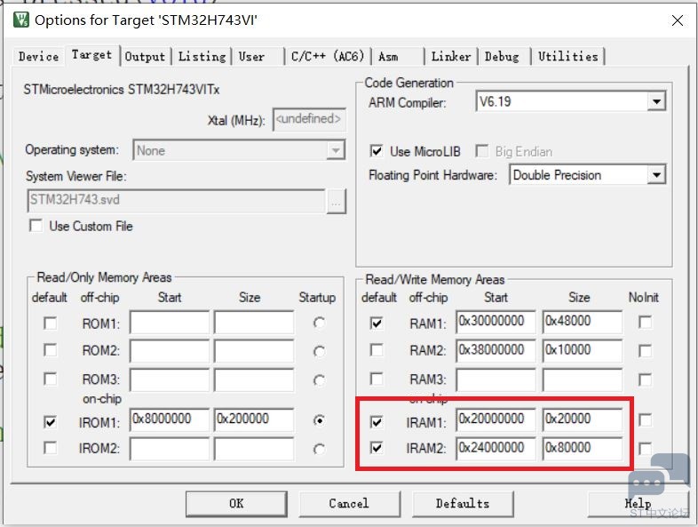The height and width of the screenshot is (527, 698).
Task: Enable the IROM2 default checkbox
Action: (51, 447)
